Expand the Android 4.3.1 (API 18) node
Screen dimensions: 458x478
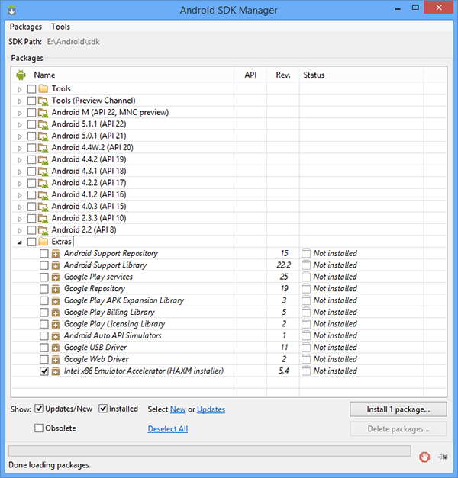point(20,172)
